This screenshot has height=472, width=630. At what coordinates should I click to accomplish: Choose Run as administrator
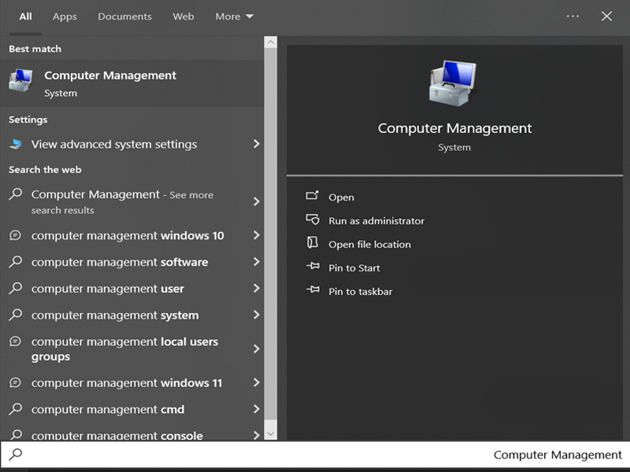(x=376, y=221)
